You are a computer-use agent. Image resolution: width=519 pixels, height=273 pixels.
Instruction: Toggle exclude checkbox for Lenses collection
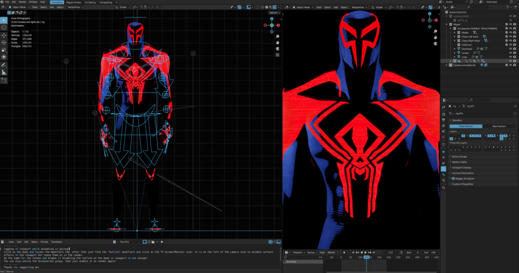(x=506, y=53)
